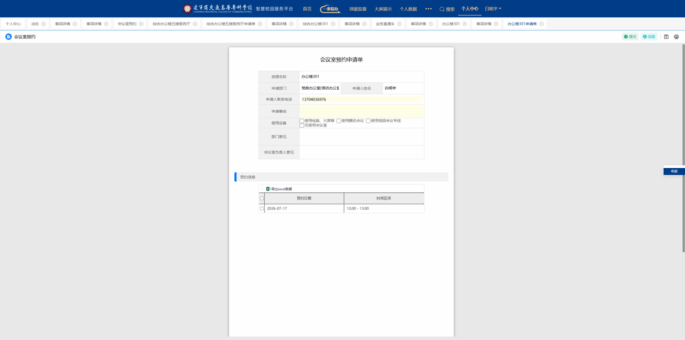Switch to the 个人中心 page tab
The width and height of the screenshot is (685, 340).
tap(13, 24)
